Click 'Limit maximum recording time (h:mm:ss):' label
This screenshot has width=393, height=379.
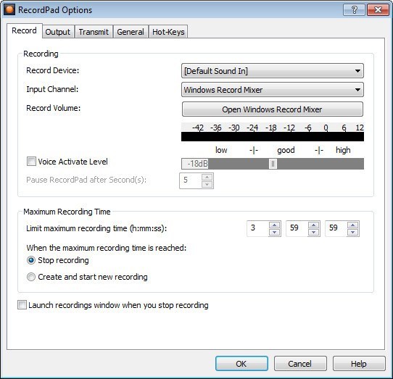tap(96, 228)
